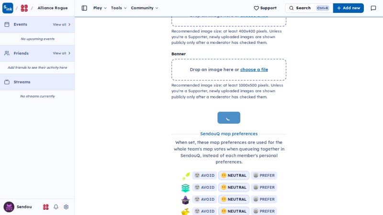Click the Support heart icon

tap(256, 8)
